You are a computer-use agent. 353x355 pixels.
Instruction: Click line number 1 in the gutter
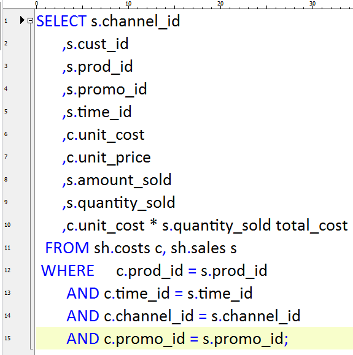click(6, 21)
